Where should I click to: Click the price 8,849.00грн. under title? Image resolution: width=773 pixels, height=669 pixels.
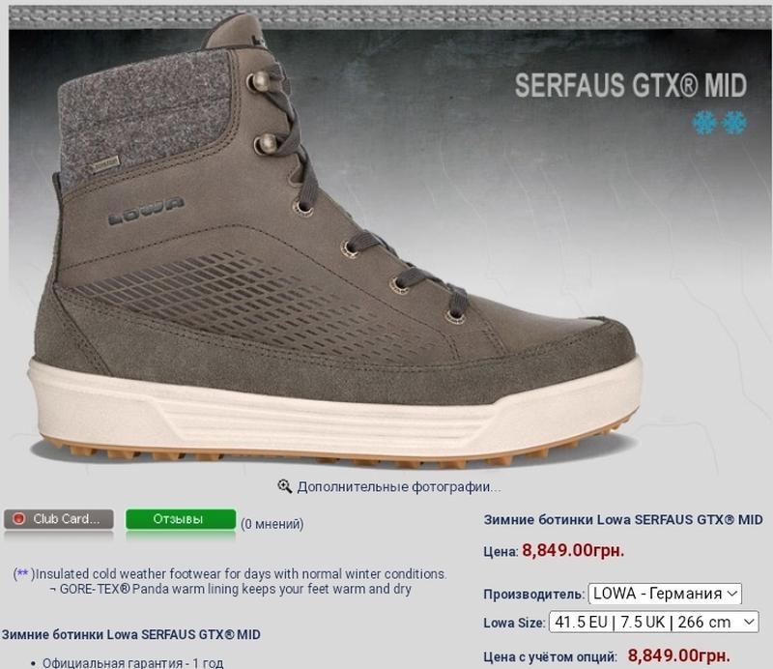573,550
